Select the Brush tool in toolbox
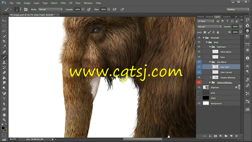The width and height of the screenshot is (252, 142). (4, 57)
